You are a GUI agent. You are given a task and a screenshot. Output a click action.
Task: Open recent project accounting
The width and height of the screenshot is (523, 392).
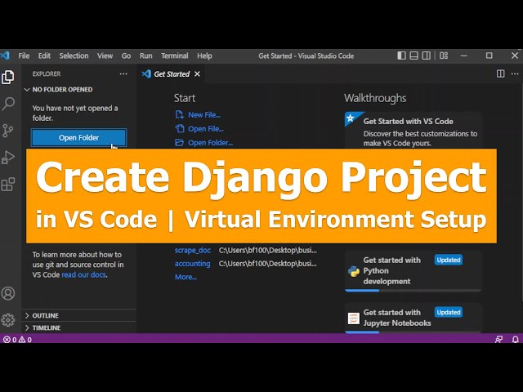pos(193,264)
